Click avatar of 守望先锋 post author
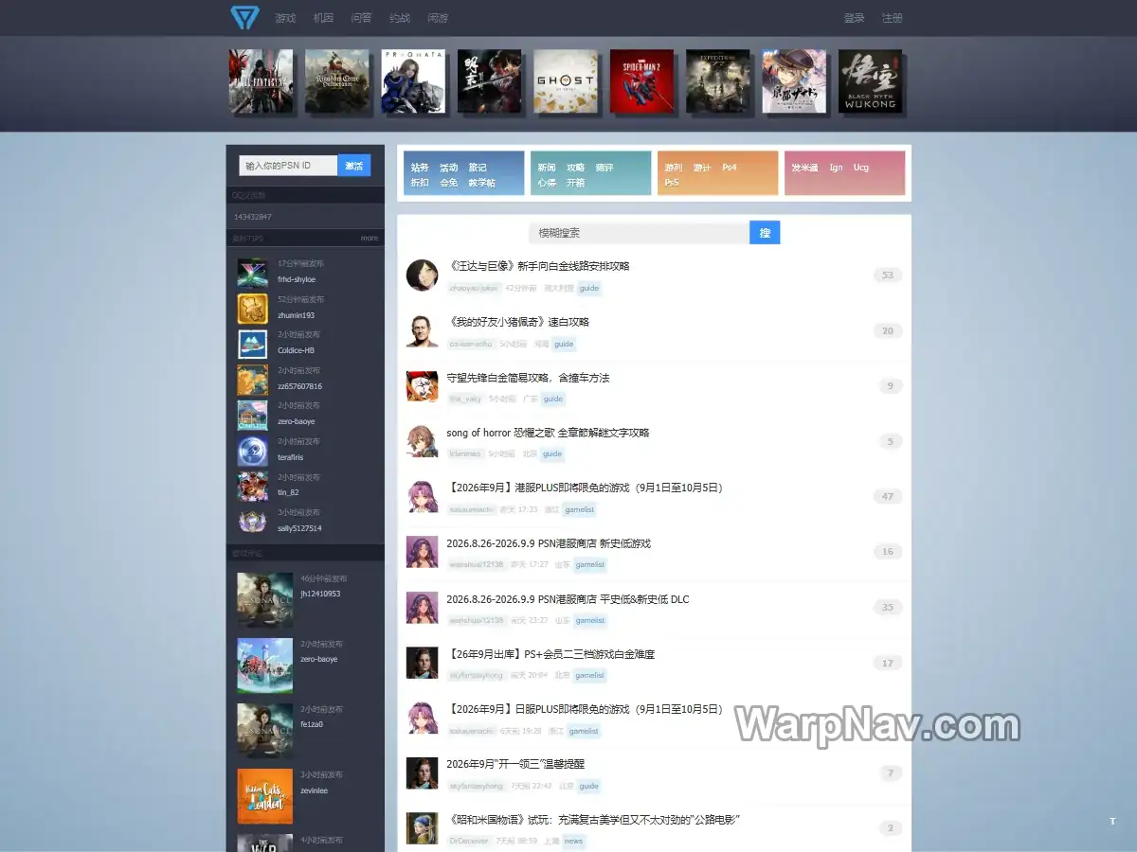Viewport: 1137px width, 852px height. 422,386
